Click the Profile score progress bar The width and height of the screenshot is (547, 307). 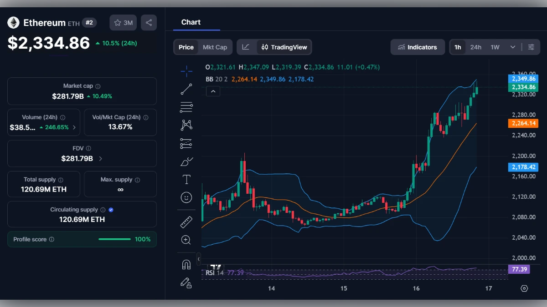pyautogui.click(x=114, y=239)
